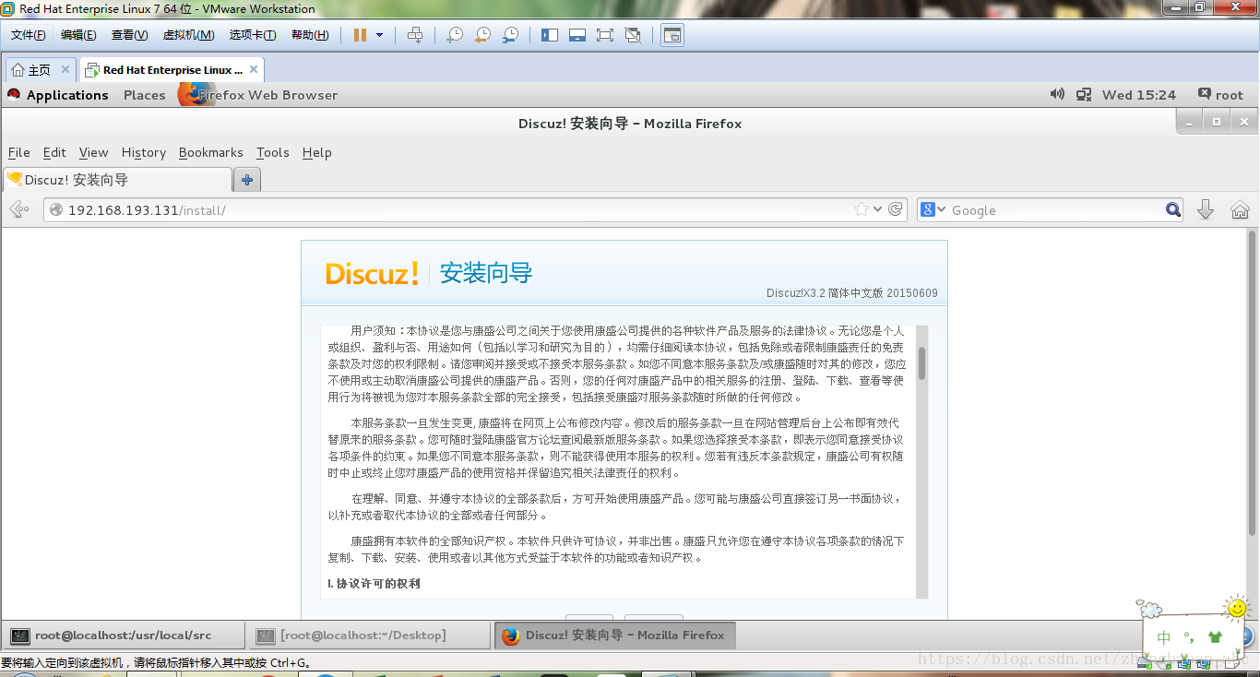
Task: Open the Places menu
Action: pos(145,95)
